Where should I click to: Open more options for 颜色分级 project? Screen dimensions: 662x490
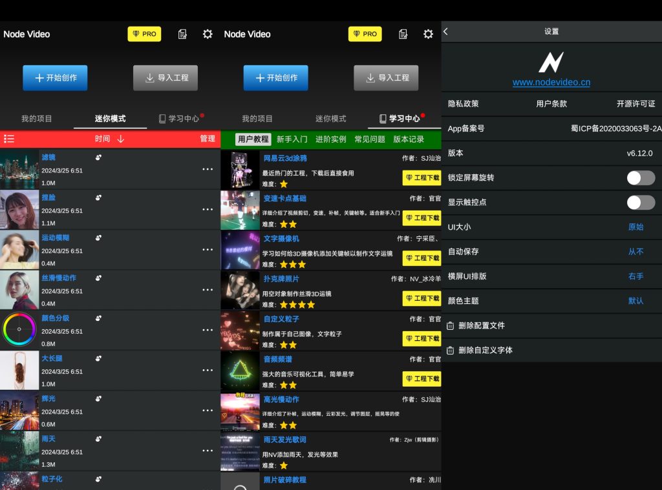(x=208, y=330)
